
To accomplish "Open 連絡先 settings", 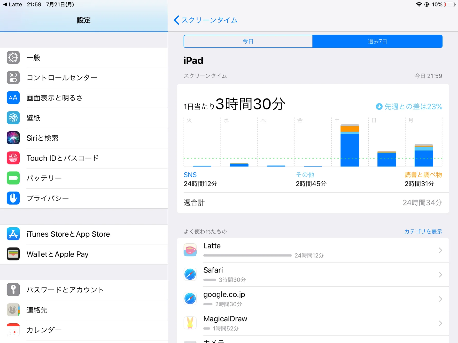I will click(84, 310).
